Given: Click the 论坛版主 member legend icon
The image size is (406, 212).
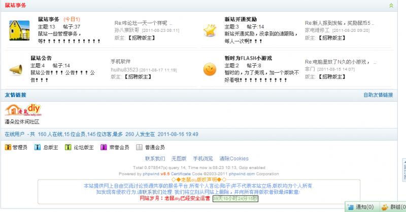Looking at the screenshot, I should [69, 148].
